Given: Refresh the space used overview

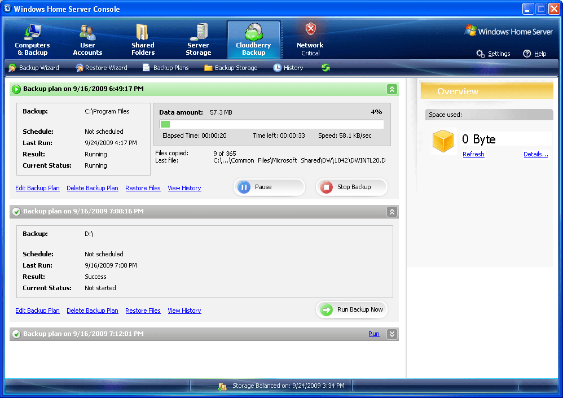Looking at the screenshot, I should [473, 154].
